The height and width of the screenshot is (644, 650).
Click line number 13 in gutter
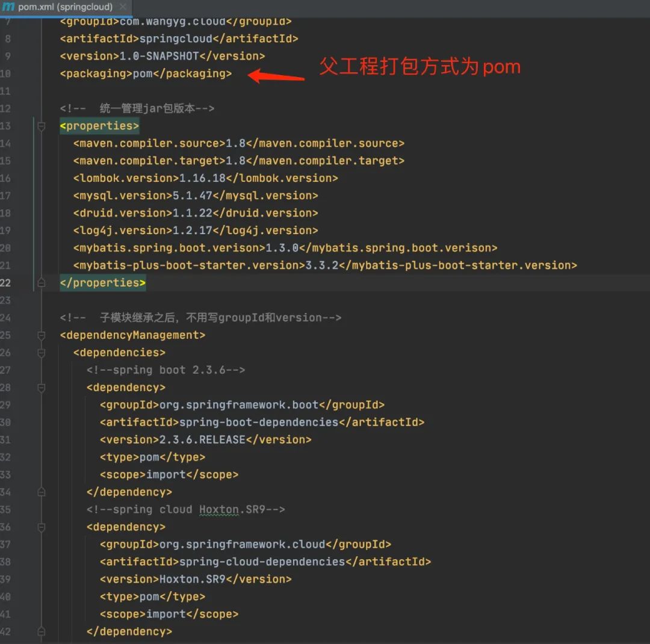(x=5, y=126)
